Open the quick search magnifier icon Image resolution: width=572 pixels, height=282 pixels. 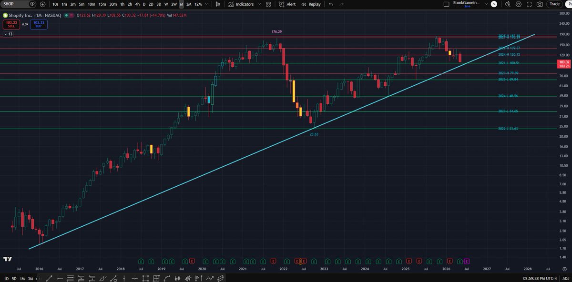[508, 4]
